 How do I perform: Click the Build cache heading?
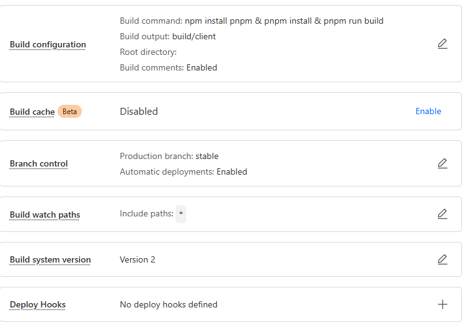tap(33, 112)
